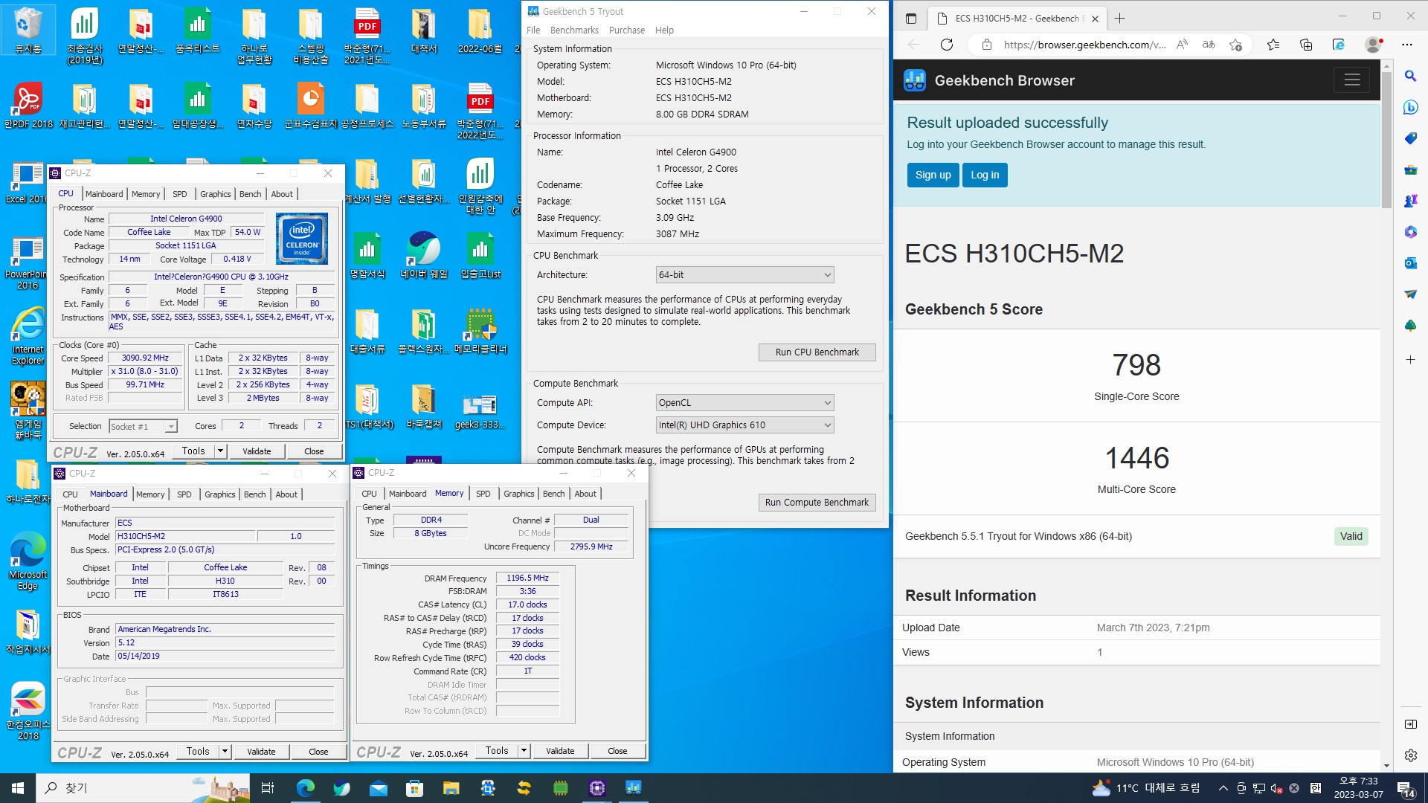The image size is (1428, 803).
Task: Click the Edge page vertical scrollbar
Action: (1386, 141)
